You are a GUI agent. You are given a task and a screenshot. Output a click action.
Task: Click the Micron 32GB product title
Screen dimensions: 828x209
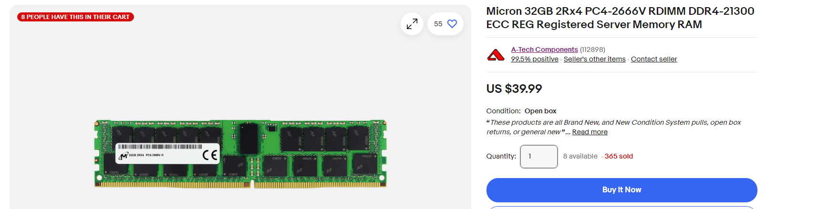620,18
